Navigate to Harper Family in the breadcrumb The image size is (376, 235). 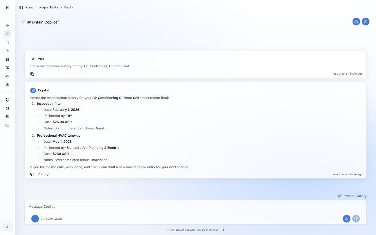point(48,7)
